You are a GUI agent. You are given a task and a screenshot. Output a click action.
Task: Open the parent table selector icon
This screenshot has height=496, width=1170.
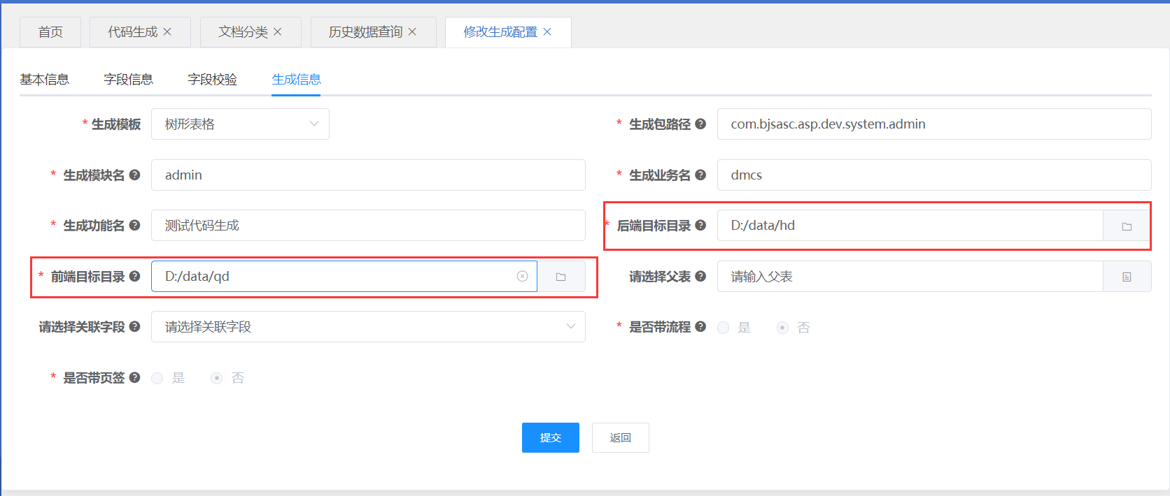[1127, 277]
